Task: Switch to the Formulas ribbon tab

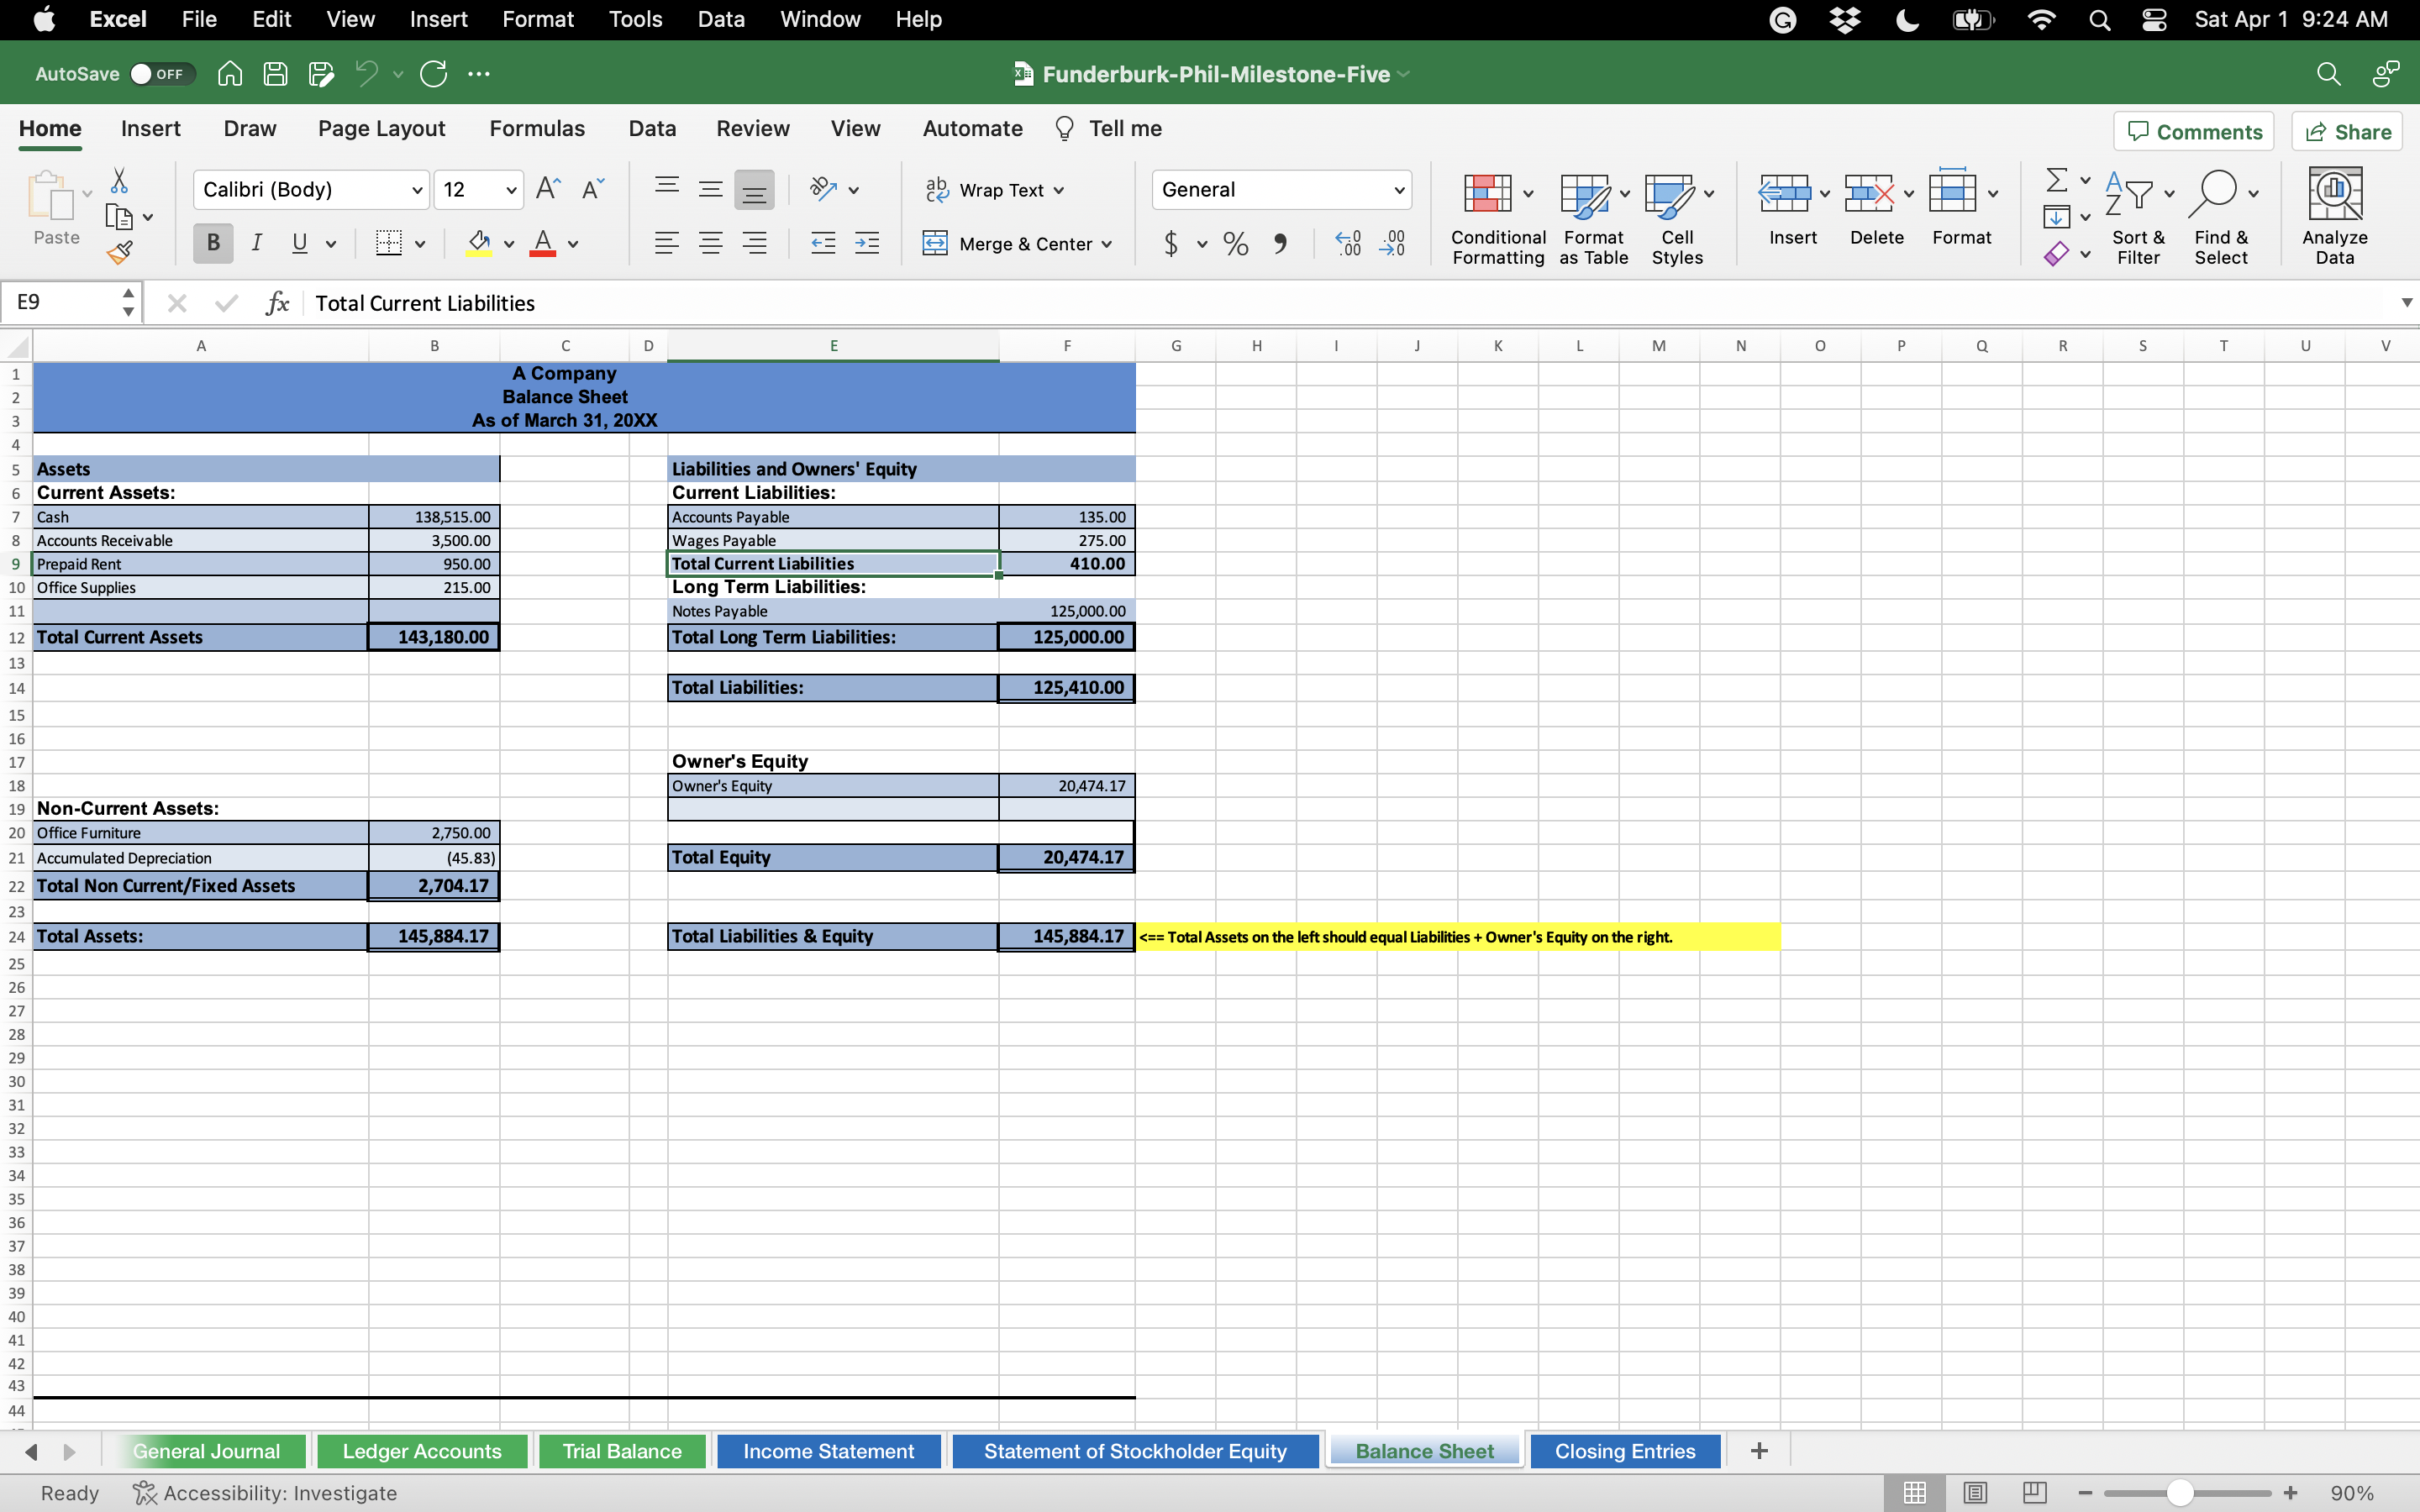Action: (536, 128)
